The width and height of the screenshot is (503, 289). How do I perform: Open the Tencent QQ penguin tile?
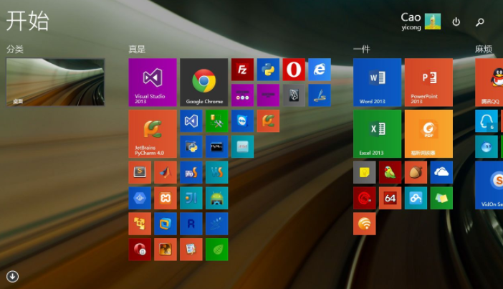[490, 82]
